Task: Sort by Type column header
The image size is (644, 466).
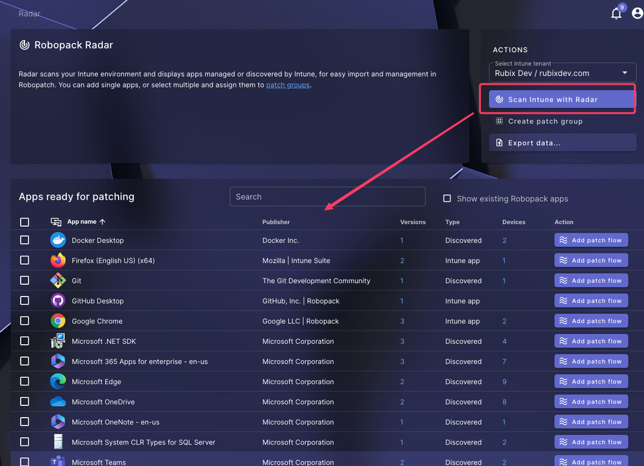Action: tap(452, 222)
